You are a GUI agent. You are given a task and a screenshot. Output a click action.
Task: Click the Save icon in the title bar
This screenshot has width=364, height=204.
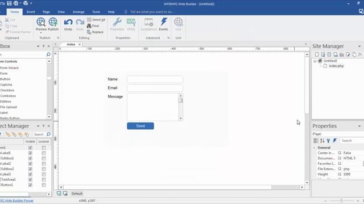tap(9, 3)
